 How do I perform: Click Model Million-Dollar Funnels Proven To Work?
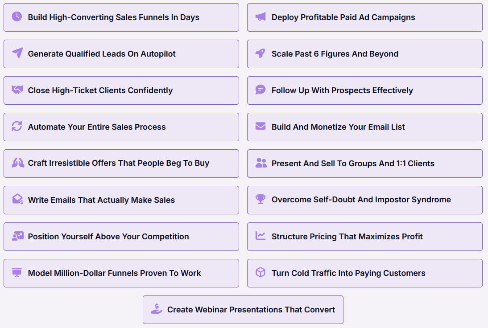point(115,273)
